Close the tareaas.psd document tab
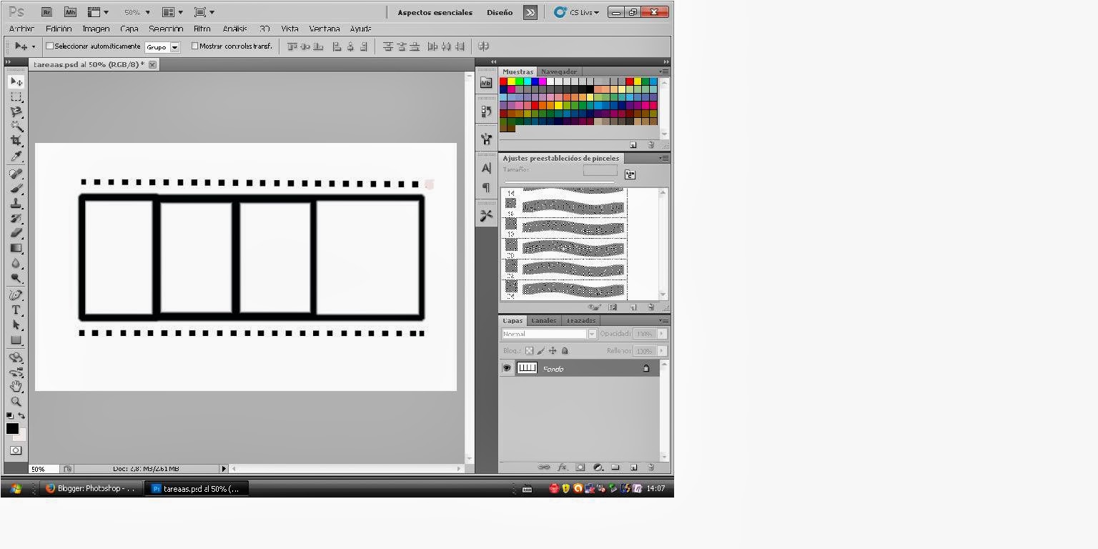Viewport: 1098px width, 549px height. [152, 64]
